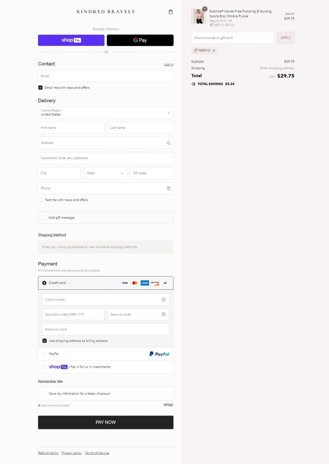
Task: Click the phone field help icon
Action: click(169, 188)
